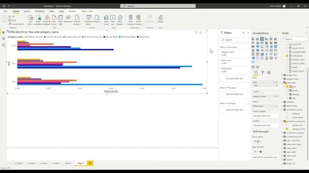This screenshot has height=173, width=309.
Task: Check the SALES YTD field checkbox
Action: click(x=287, y=44)
